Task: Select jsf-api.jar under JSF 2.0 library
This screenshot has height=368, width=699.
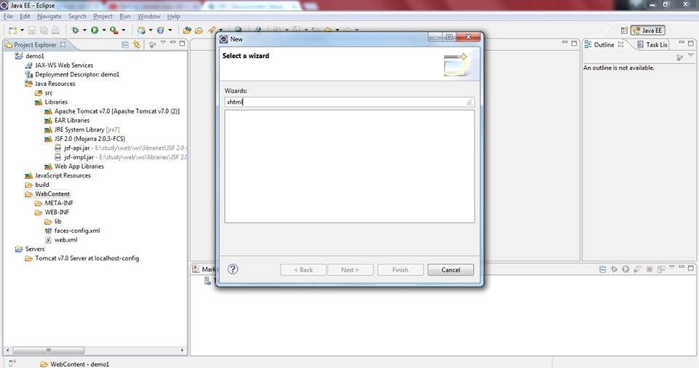Action: 76,148
